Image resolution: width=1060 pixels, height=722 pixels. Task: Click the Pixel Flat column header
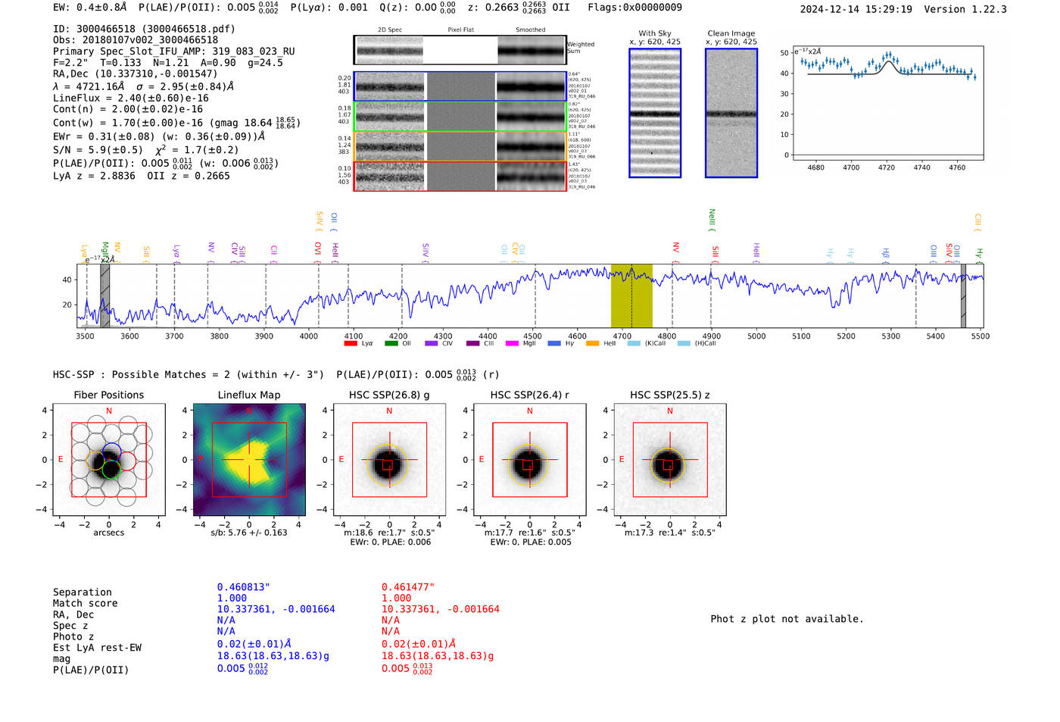click(x=461, y=30)
